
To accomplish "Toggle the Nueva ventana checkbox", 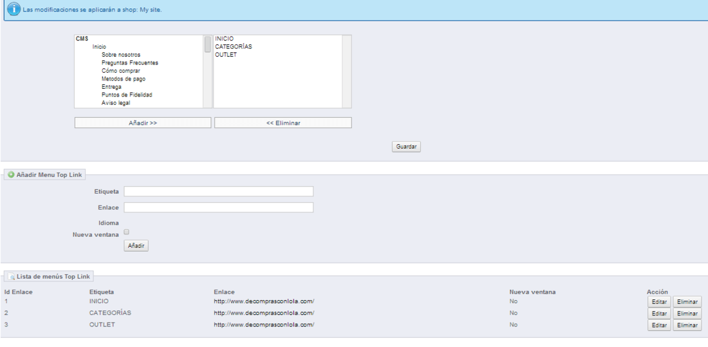I will point(126,232).
